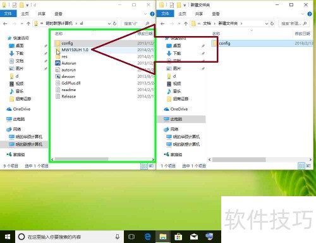Screen dimensions: 316x243
Task: Click scroll-right arrow in d window file list
Action: [153, 159]
